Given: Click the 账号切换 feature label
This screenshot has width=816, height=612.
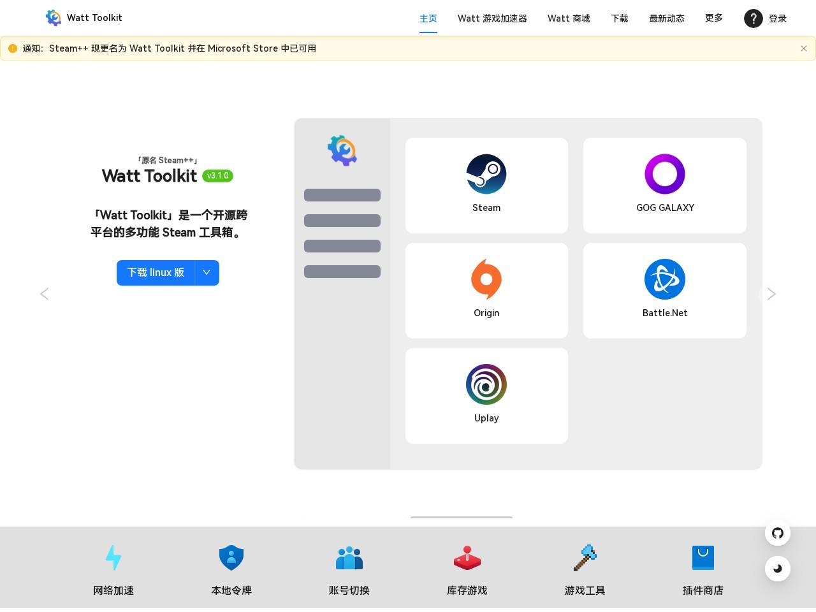Looking at the screenshot, I should 349,590.
